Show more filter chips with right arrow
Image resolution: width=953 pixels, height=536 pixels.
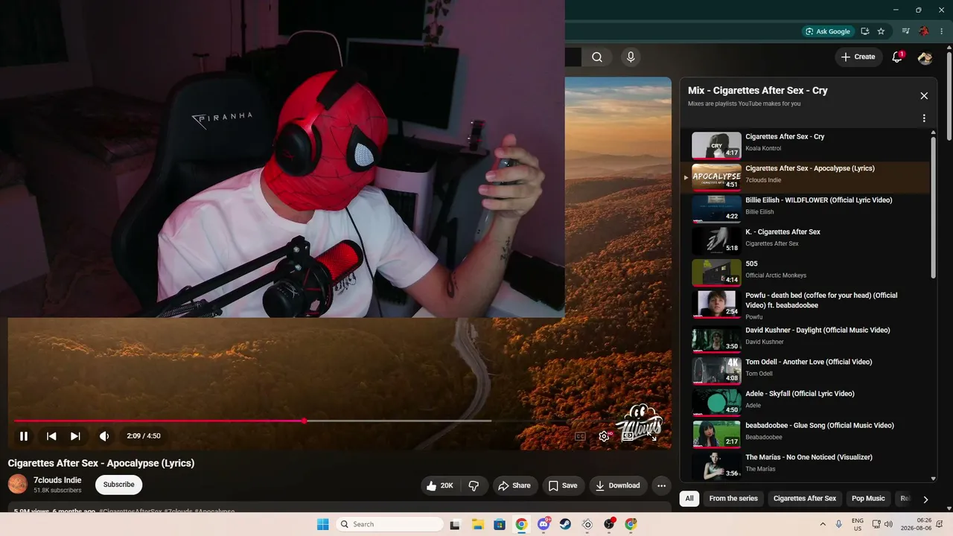[x=925, y=500]
